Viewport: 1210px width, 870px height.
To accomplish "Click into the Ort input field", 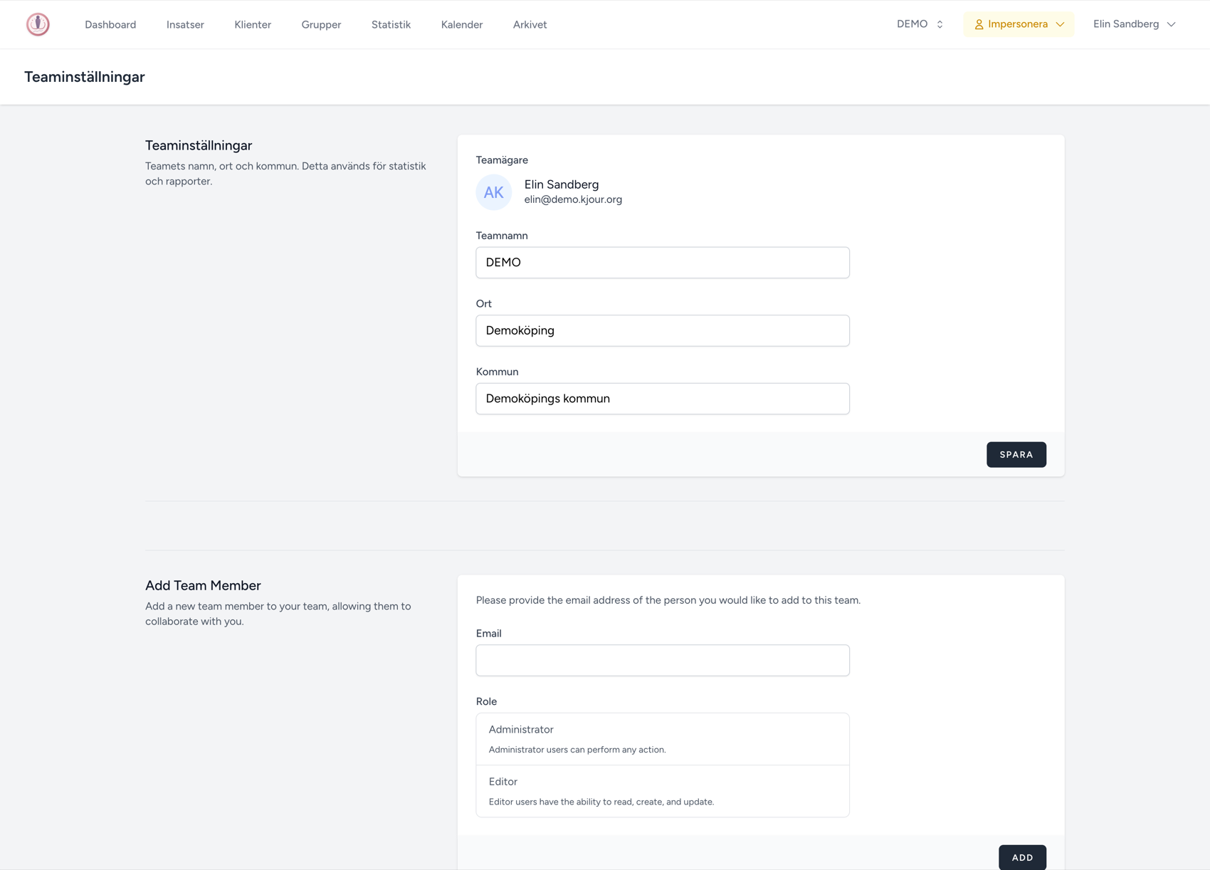I will (x=663, y=330).
